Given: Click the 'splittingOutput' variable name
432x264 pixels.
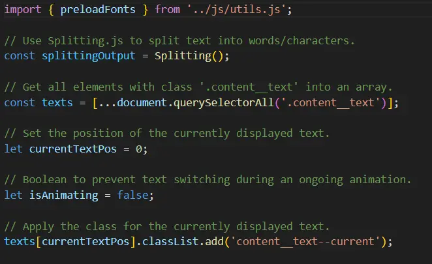Looking at the screenshot, I should [89, 56].
